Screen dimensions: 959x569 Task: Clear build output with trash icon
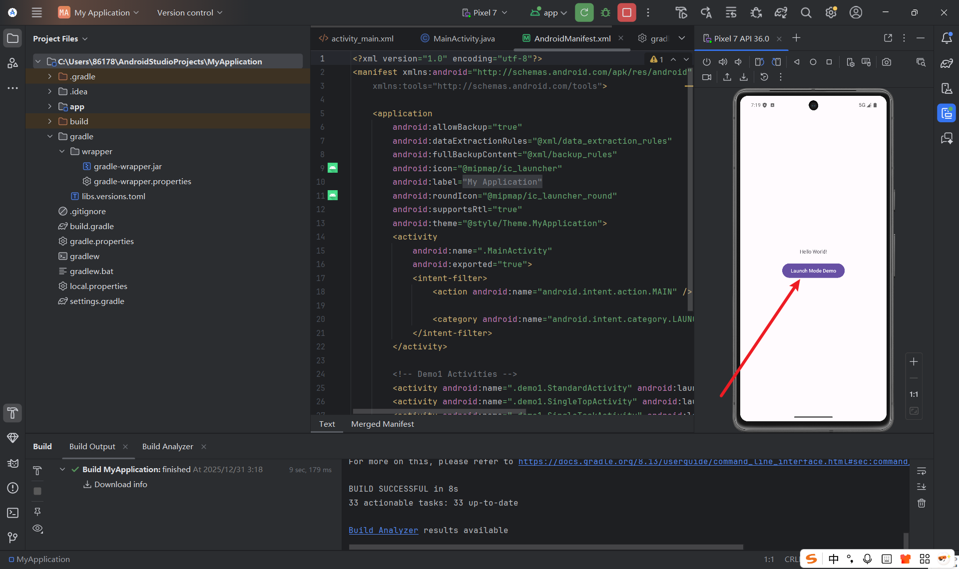pyautogui.click(x=922, y=503)
